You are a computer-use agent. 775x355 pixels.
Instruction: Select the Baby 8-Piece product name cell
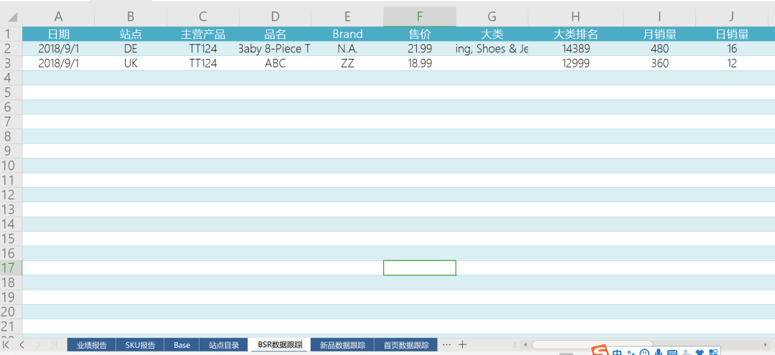tap(276, 48)
